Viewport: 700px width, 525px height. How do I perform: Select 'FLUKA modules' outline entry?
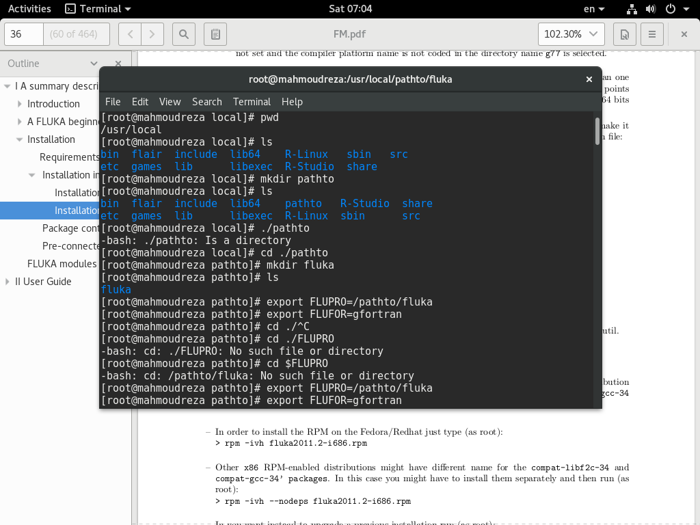click(62, 264)
